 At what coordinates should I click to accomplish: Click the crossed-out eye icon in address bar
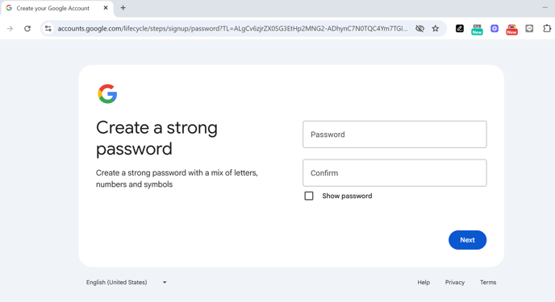pos(419,29)
